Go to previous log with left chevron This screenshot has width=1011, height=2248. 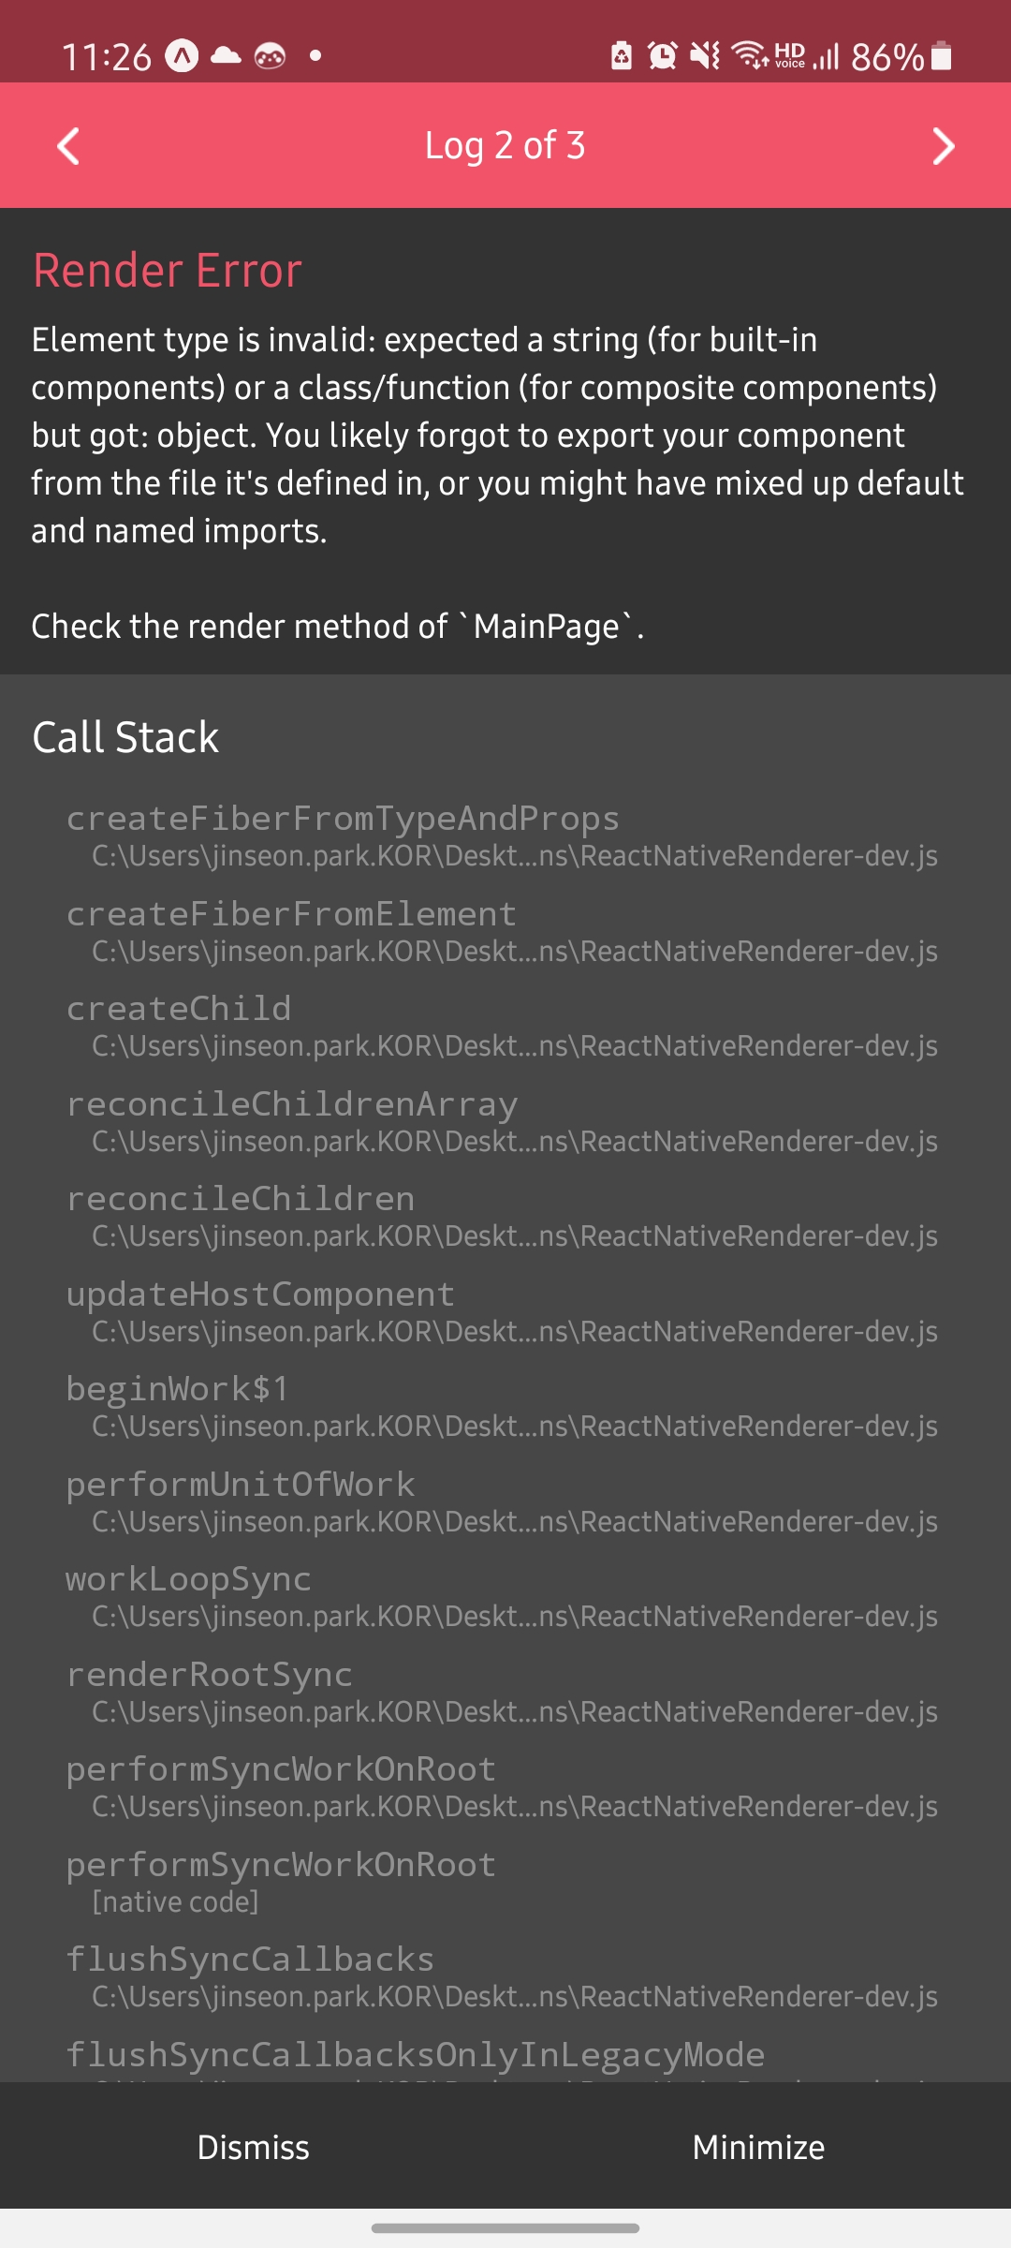tap(68, 146)
